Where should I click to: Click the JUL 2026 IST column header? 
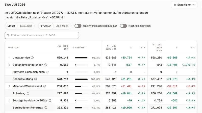pyautogui.click(x=63, y=47)
